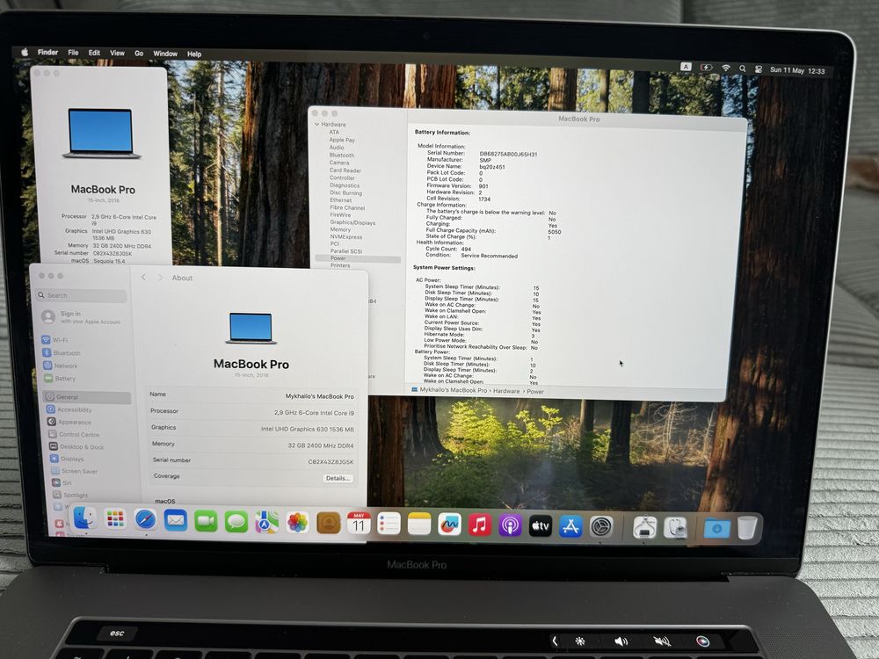879x659 pixels.
Task: Select Card Reader in System Information sidebar
Action: point(345,170)
